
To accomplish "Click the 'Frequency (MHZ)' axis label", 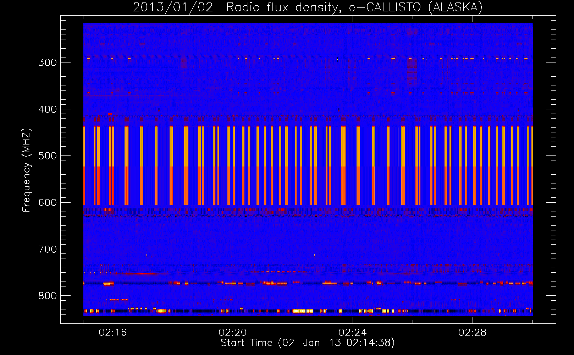I will click(x=27, y=170).
